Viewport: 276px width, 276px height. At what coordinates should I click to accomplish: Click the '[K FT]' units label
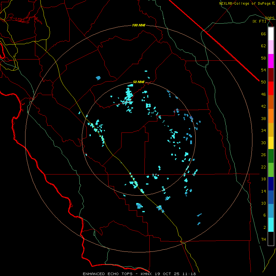tap(259, 21)
